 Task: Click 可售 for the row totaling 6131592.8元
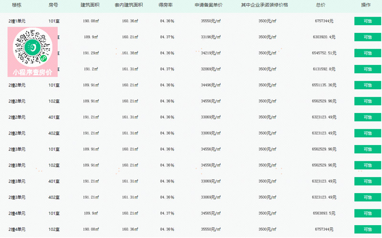pyautogui.click(x=368, y=69)
